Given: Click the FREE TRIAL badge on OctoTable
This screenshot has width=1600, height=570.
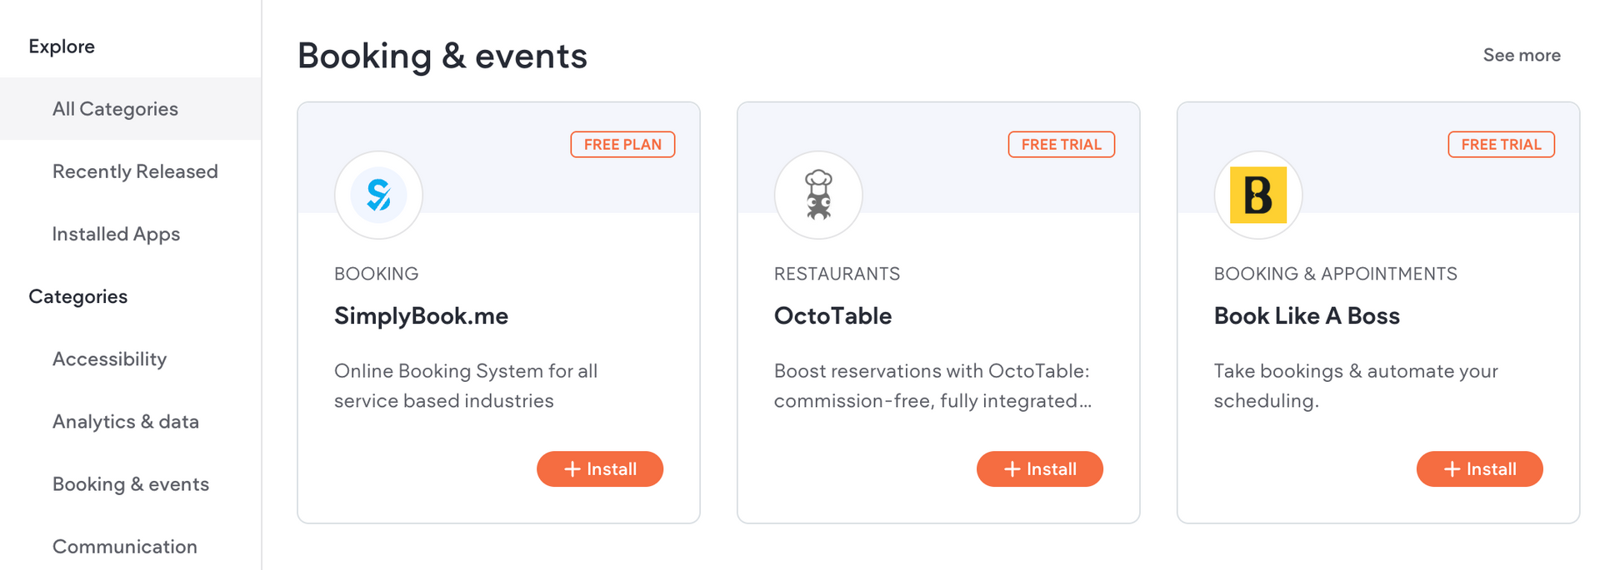Looking at the screenshot, I should coord(1062,145).
